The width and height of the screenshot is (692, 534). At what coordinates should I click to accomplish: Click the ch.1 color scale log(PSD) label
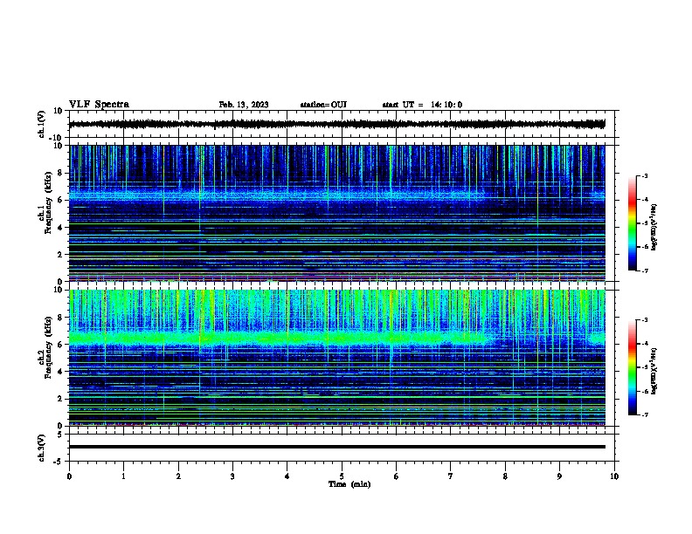[654, 228]
